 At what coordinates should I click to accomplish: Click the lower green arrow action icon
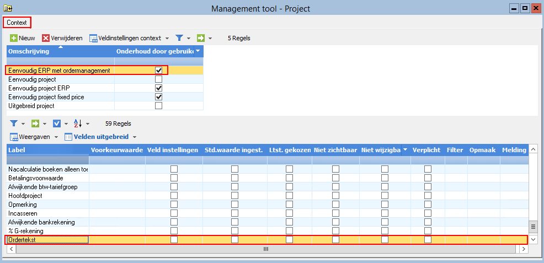35,124
